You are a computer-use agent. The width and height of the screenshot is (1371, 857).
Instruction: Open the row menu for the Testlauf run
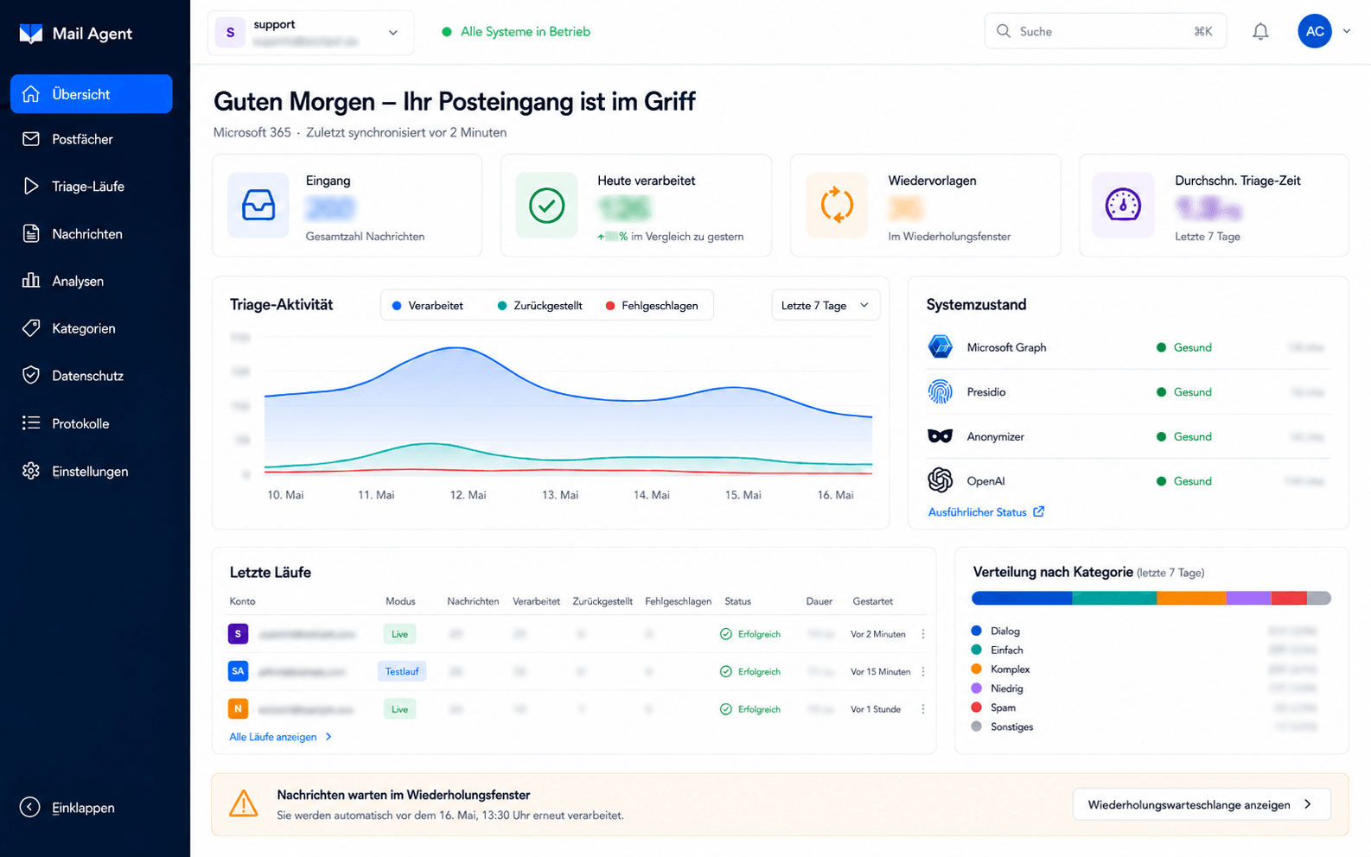pos(923,671)
